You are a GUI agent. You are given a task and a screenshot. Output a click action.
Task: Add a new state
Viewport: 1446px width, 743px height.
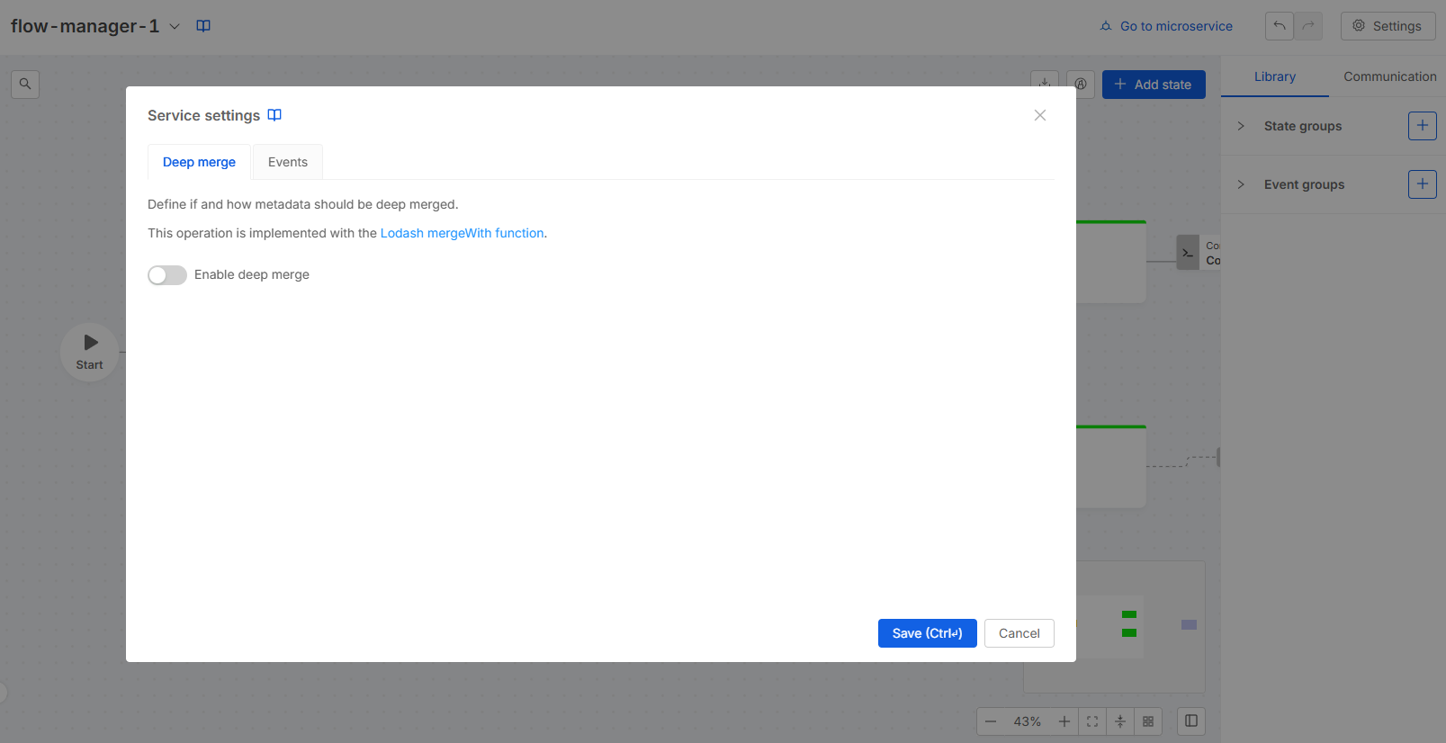pyautogui.click(x=1154, y=85)
